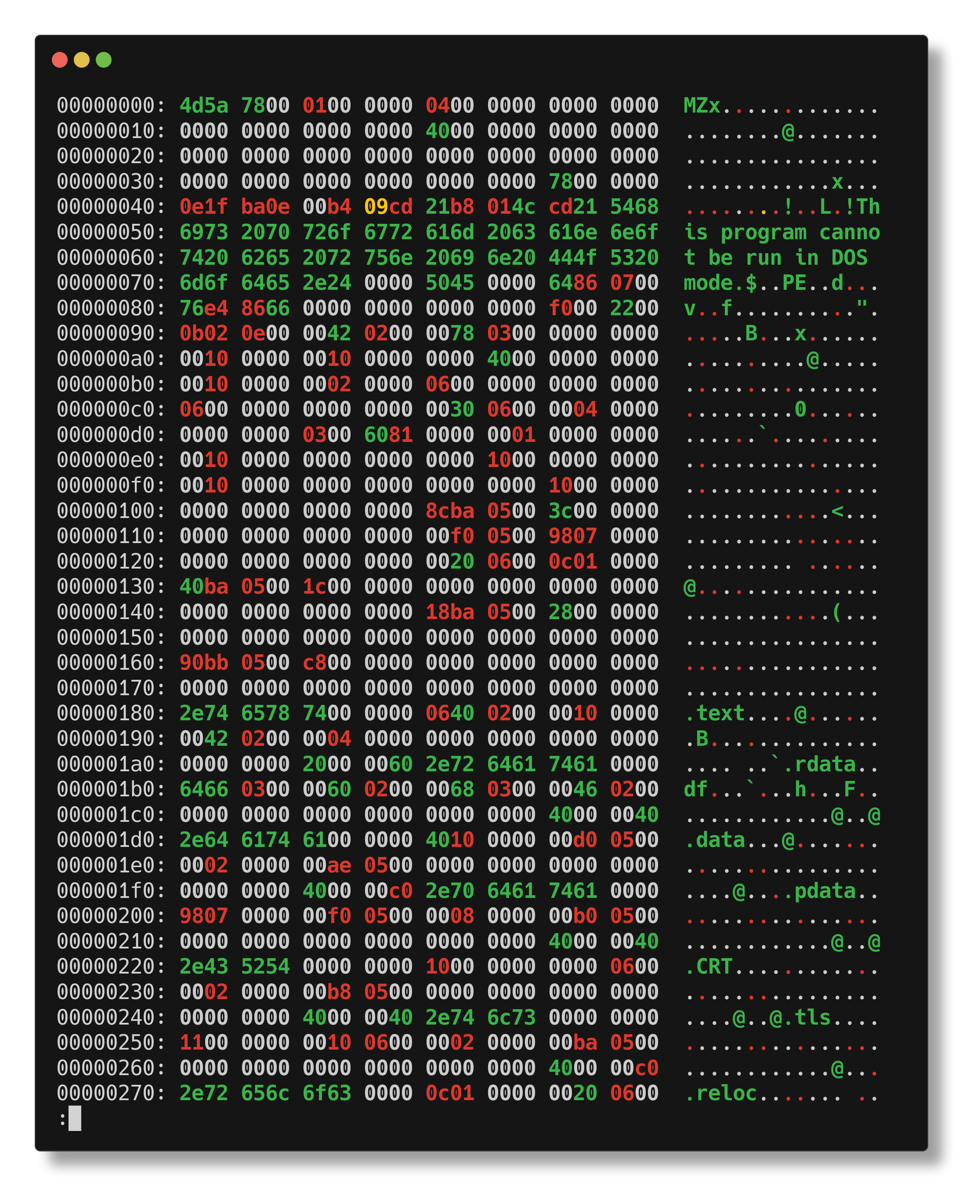977x1200 pixels.
Task: Click the 8cba hex bytes in row 00000100
Action: [x=450, y=511]
